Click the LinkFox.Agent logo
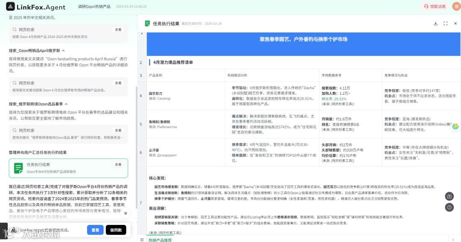Screen dimensions: 461x242 coord(35,6)
